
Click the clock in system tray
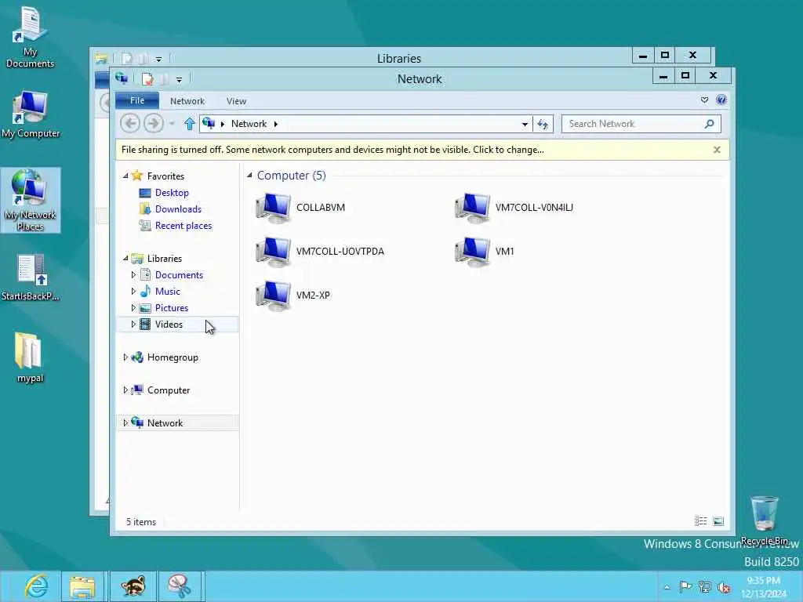[764, 586]
